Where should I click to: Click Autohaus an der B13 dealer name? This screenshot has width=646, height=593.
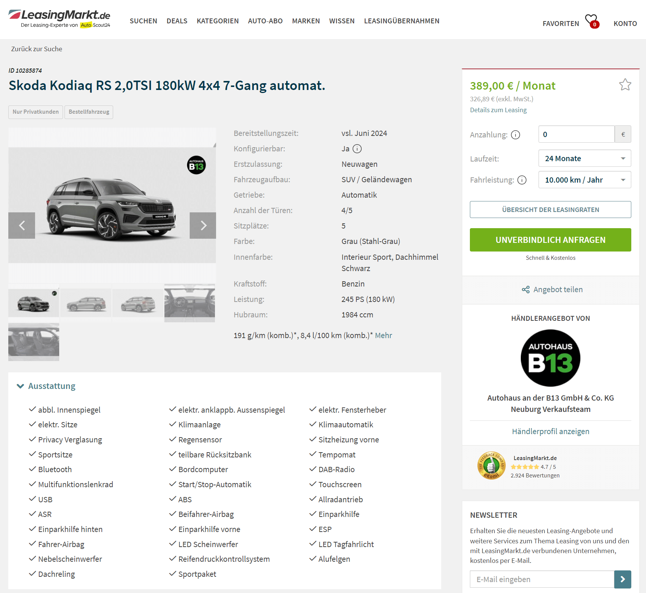550,404
